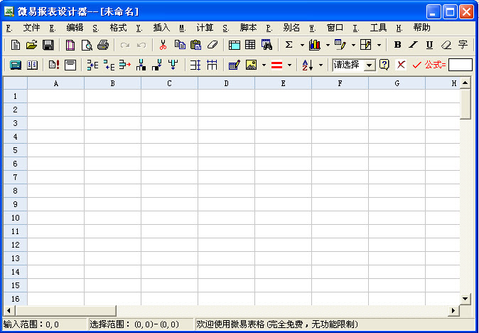
Task: Open the 计算 menu
Action: pyautogui.click(x=205, y=28)
